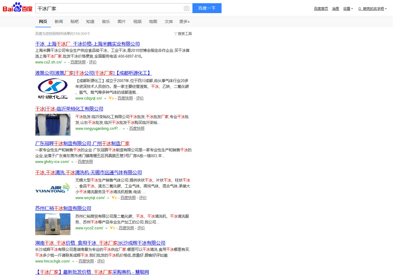Screen dimensions: 393x275
Task: Click the Baidu logo
Action: (x=17, y=8)
